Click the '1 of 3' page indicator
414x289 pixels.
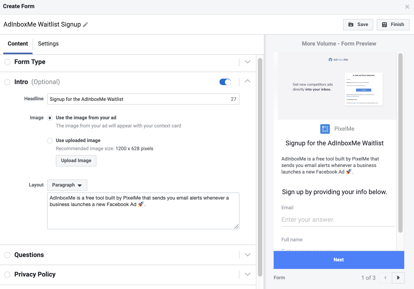(x=368, y=278)
